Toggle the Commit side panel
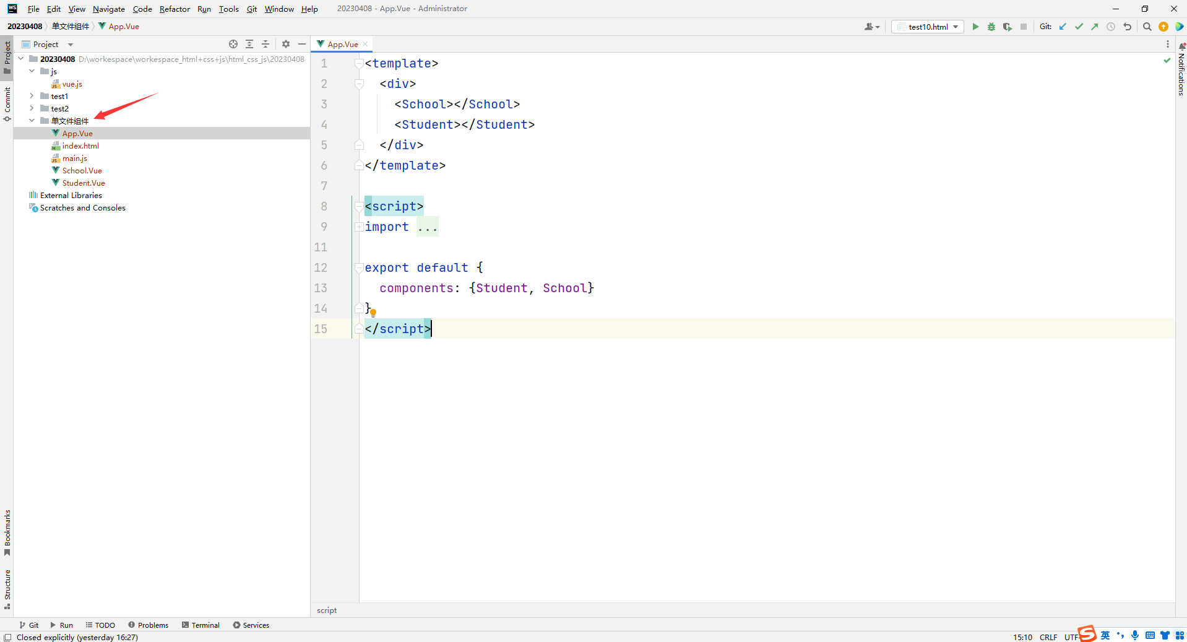The image size is (1187, 642). pyautogui.click(x=7, y=104)
